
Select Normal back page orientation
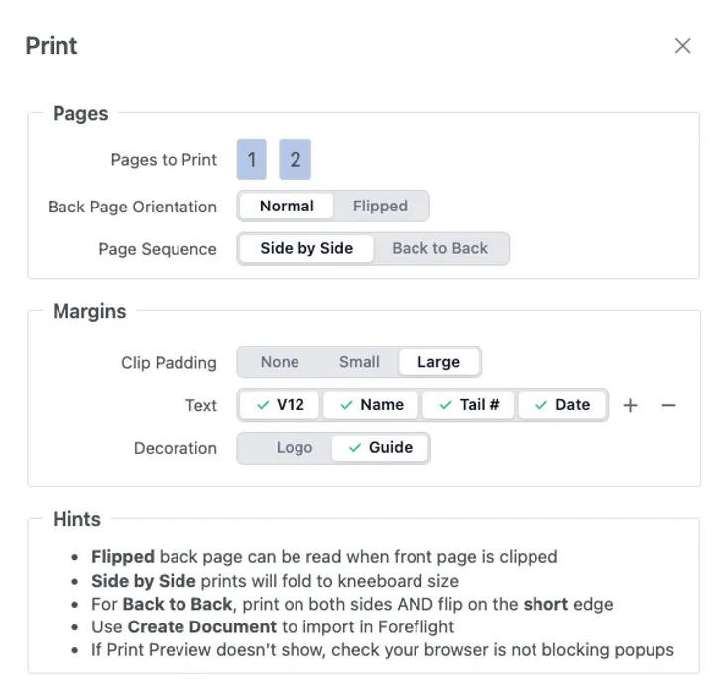pyautogui.click(x=287, y=207)
